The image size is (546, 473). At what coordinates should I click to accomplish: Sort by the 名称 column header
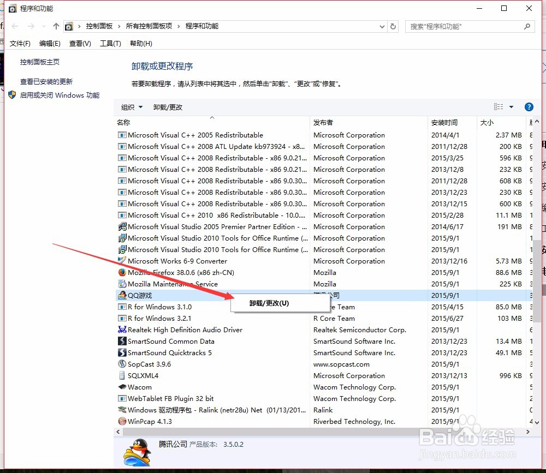pos(212,123)
